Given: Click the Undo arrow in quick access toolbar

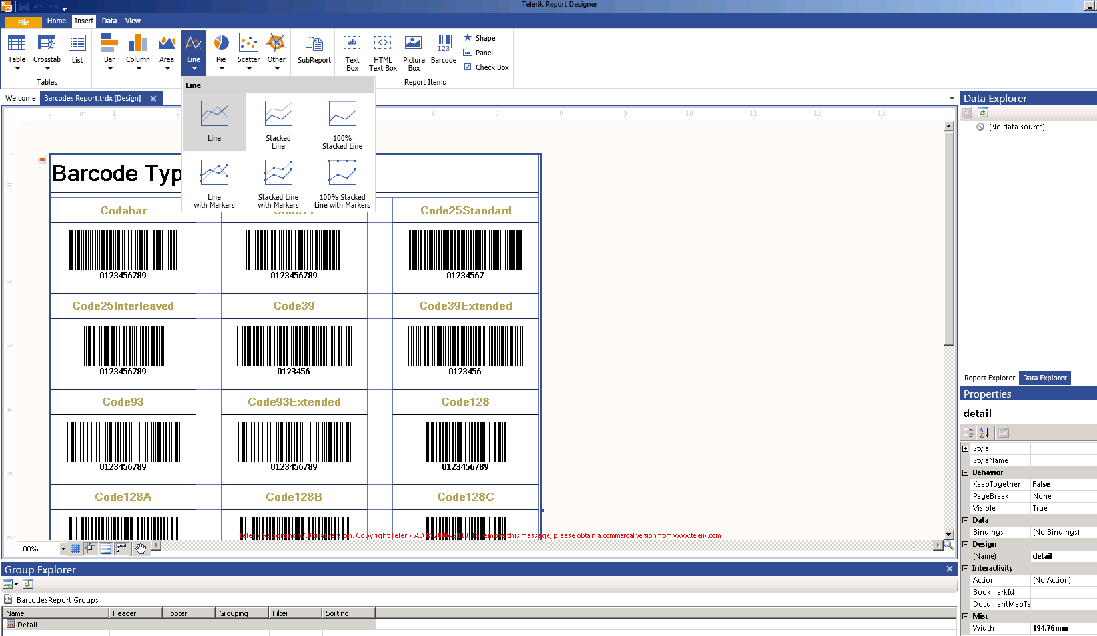Looking at the screenshot, I should point(39,7).
